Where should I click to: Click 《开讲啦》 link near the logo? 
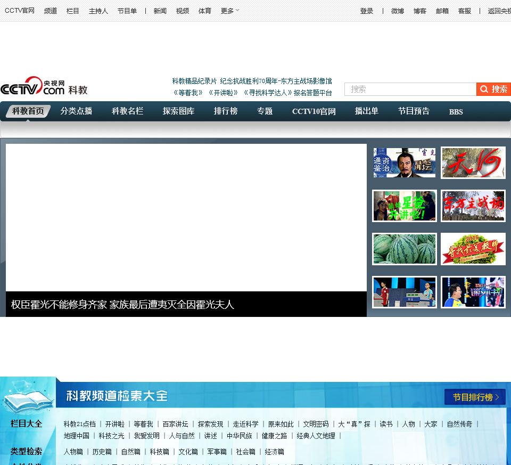click(223, 93)
